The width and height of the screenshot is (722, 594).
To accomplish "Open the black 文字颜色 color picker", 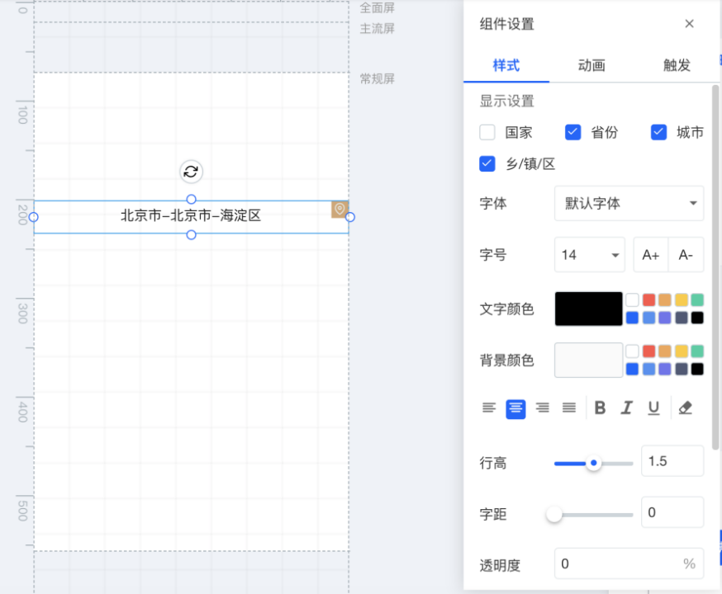I will pyautogui.click(x=588, y=309).
